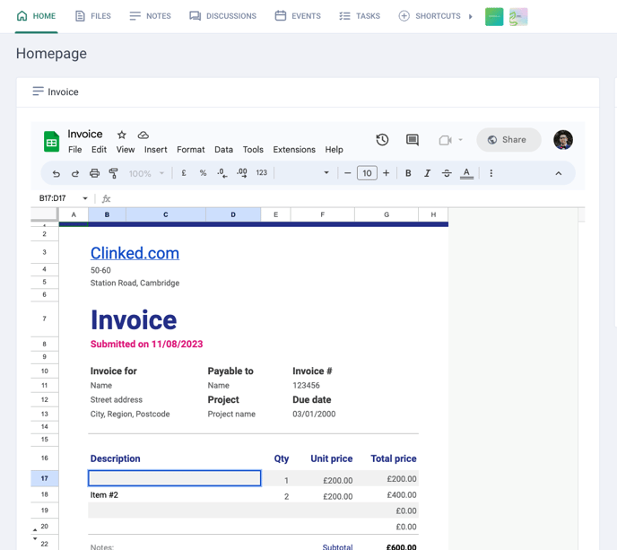Open the View menu

pos(126,150)
